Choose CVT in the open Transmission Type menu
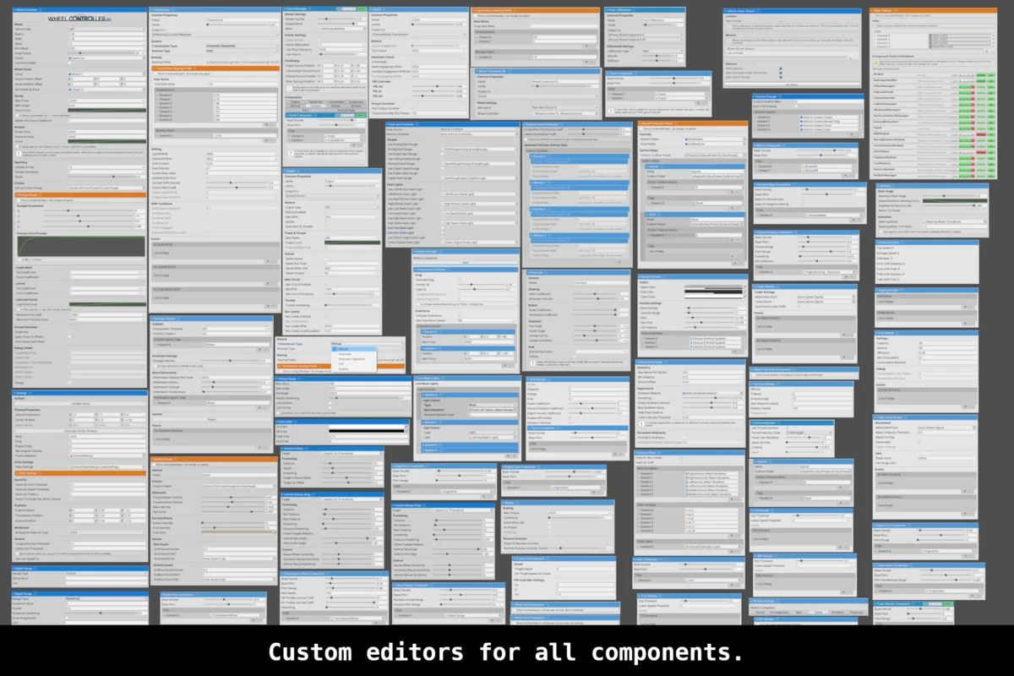Viewport: 1014px width, 676px height. click(x=341, y=363)
